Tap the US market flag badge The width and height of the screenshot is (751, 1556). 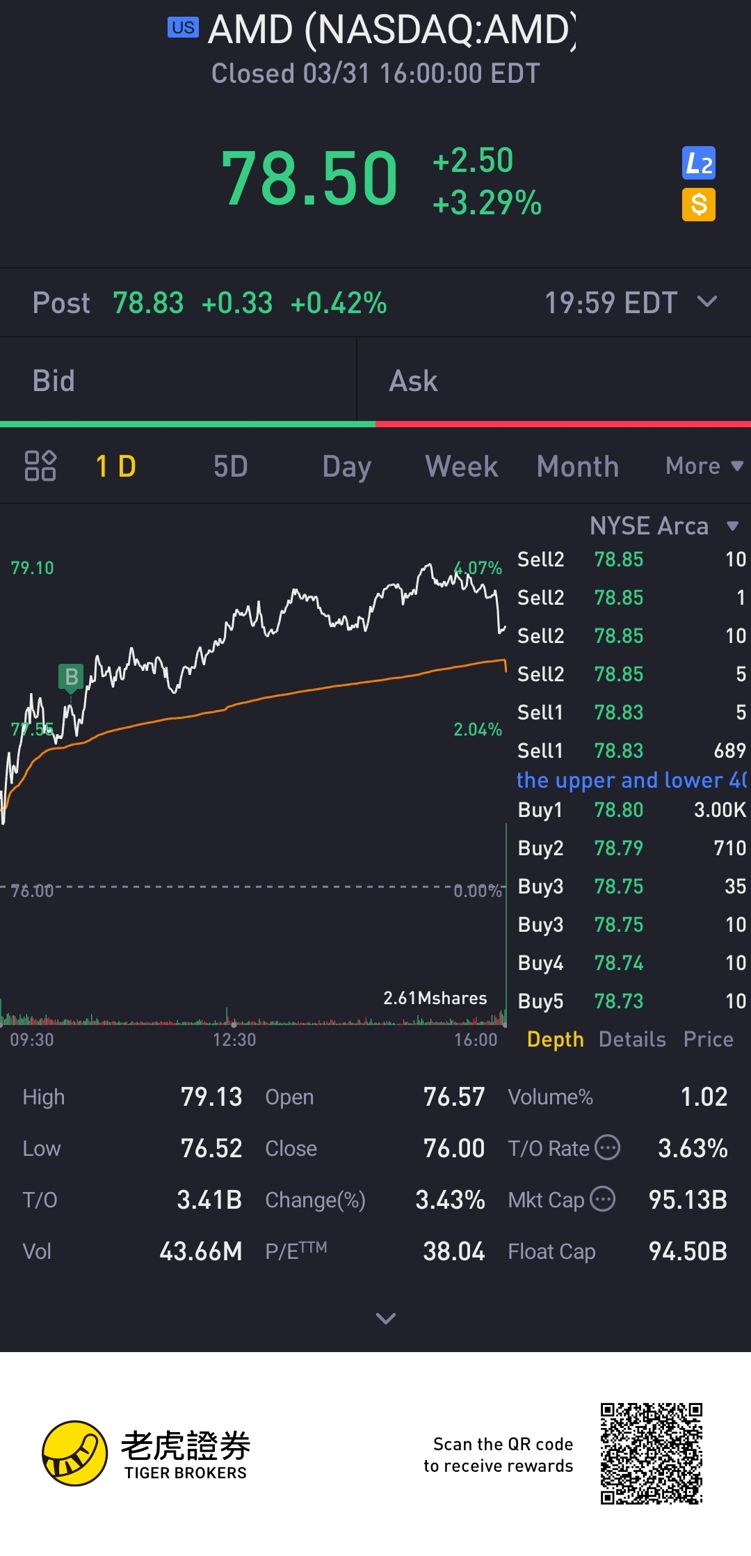(183, 27)
